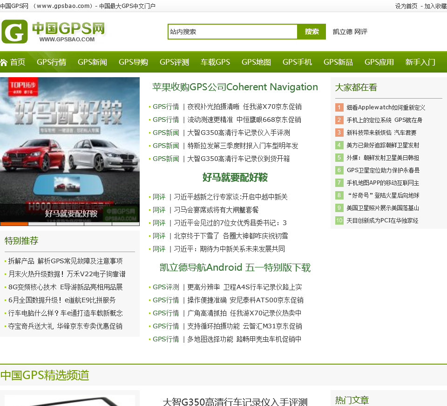Image resolution: width=447 pixels, height=406 pixels.
Task: Open the 网评 hot keyword link
Action: pos(360,32)
